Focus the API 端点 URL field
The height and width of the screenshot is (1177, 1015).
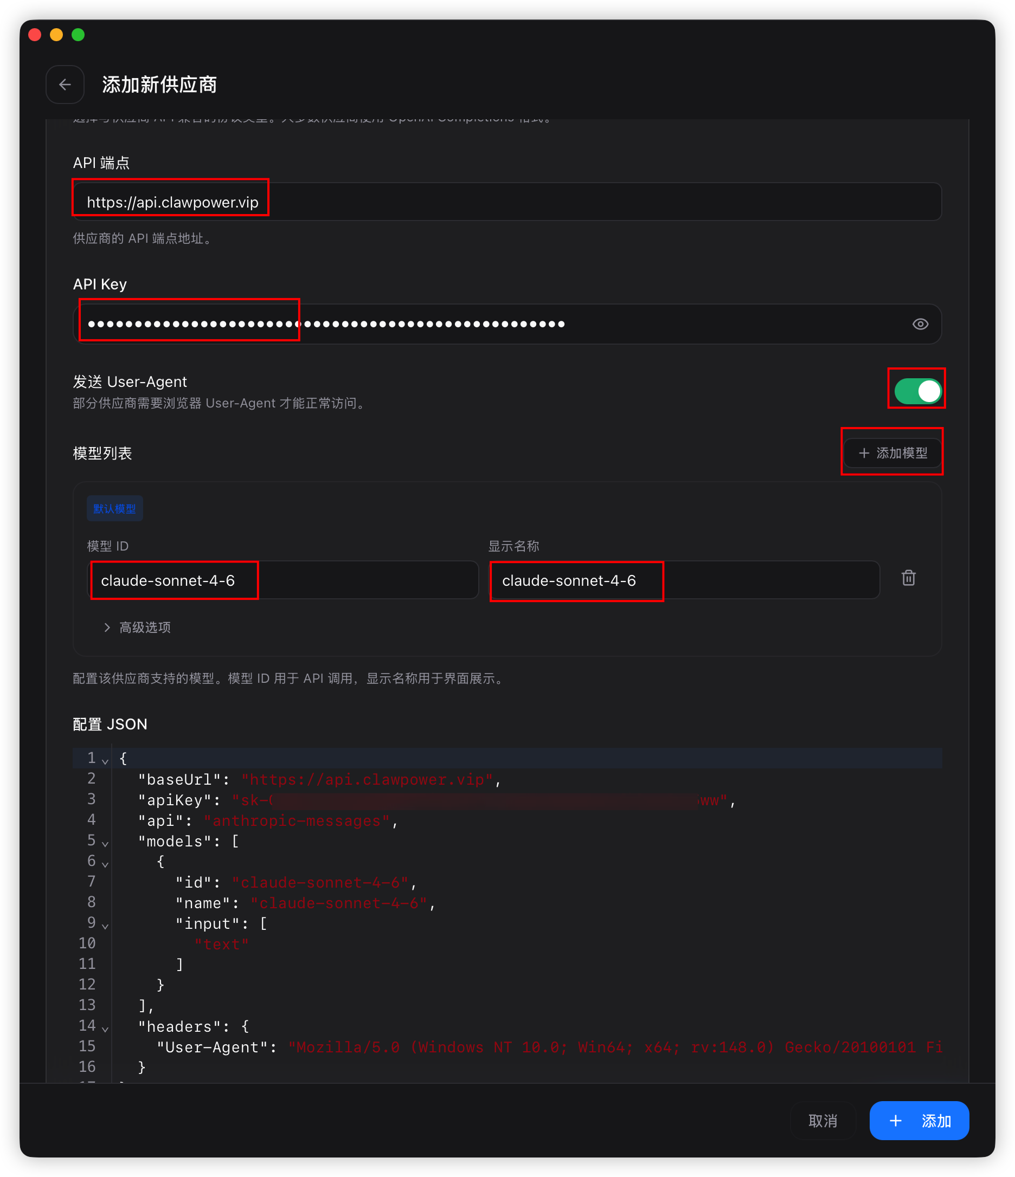coord(507,202)
